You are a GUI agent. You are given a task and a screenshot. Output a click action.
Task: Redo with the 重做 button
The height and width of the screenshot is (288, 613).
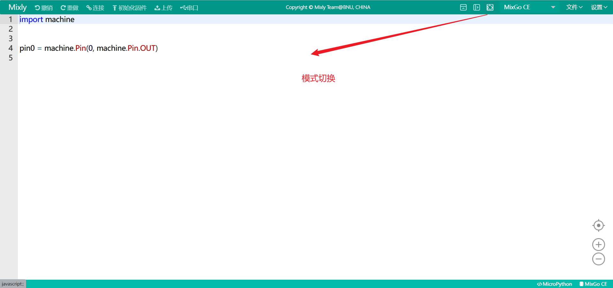(x=70, y=8)
